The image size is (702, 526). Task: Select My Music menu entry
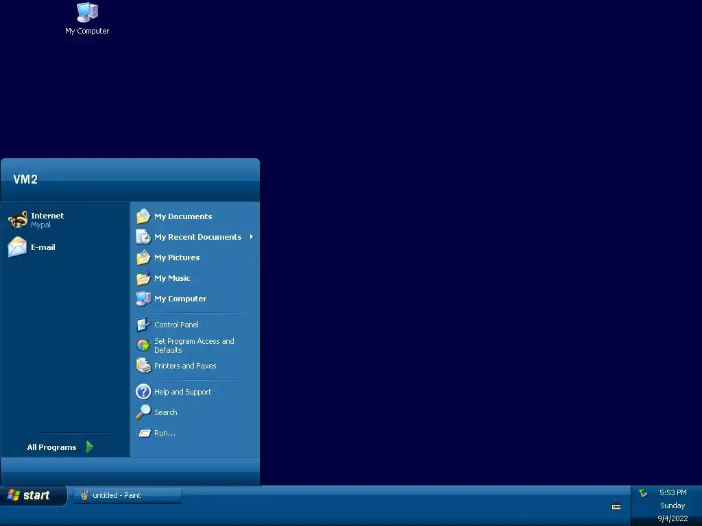tap(172, 278)
